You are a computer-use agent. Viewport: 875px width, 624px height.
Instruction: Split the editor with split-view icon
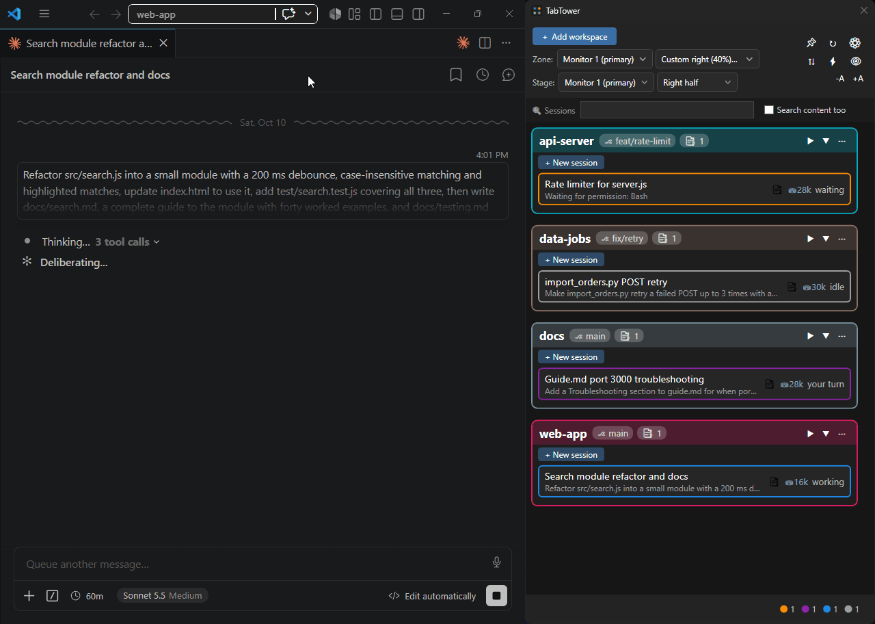(x=485, y=42)
